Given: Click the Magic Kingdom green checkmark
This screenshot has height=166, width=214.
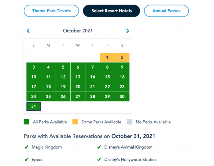Looking at the screenshot, I should click(x=27, y=147).
